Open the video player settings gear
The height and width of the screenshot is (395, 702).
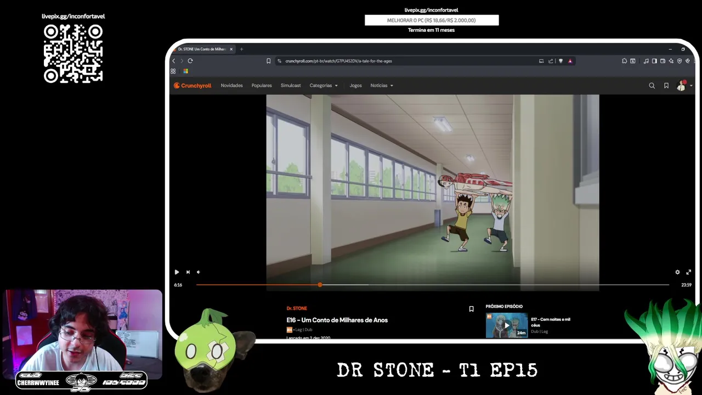[677, 272]
